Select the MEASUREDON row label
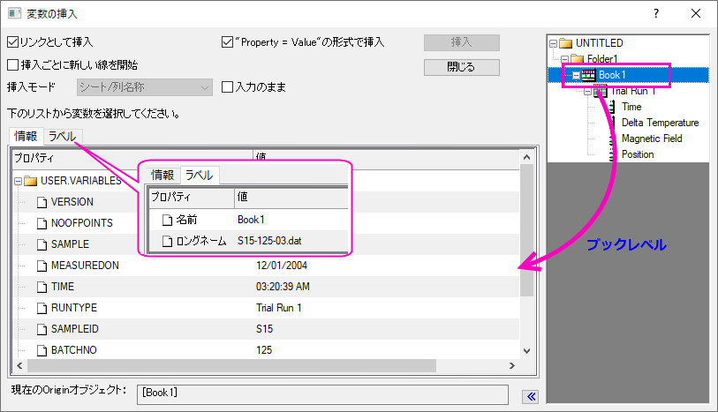The height and width of the screenshot is (412, 718). click(85, 266)
